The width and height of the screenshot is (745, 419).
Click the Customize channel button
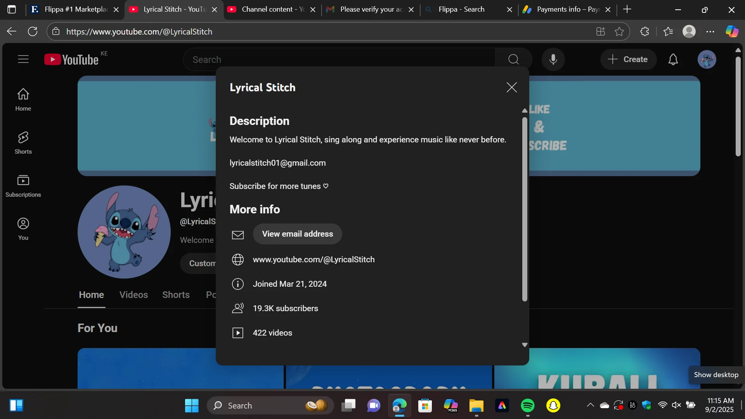[198, 263]
